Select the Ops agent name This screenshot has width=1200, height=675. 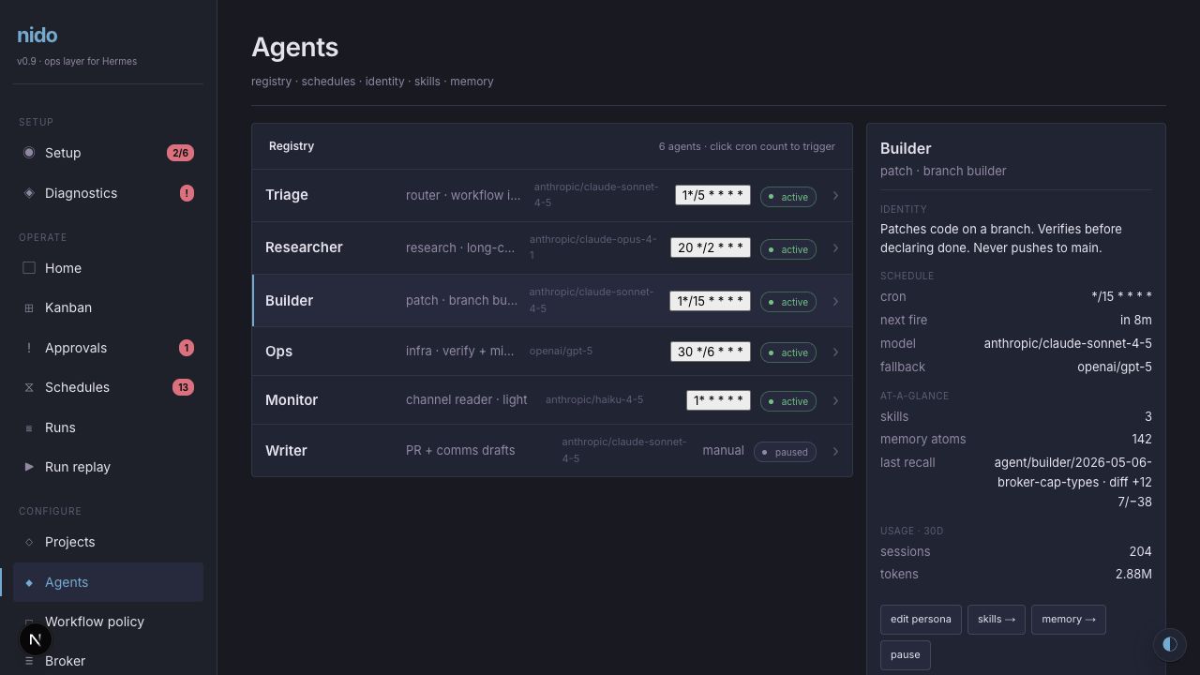[278, 352]
